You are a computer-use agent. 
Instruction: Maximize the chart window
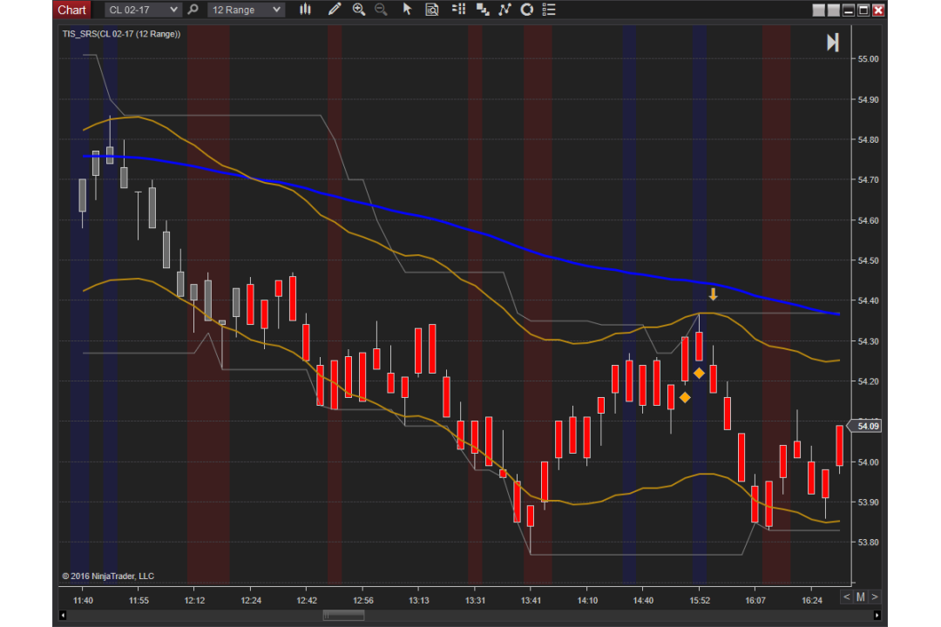click(863, 10)
